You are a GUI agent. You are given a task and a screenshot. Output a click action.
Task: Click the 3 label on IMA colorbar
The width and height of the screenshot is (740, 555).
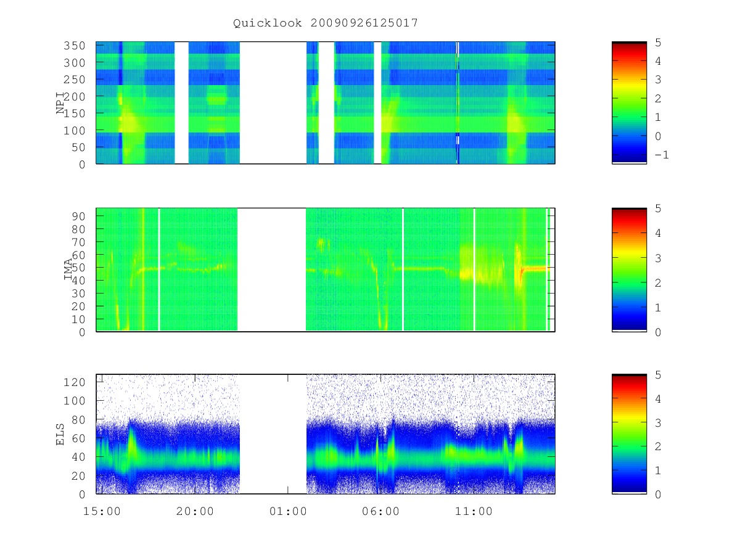click(659, 258)
